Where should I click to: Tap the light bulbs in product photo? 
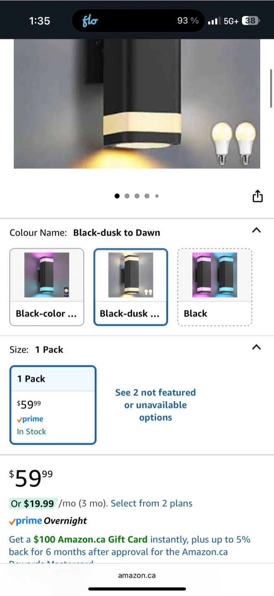point(234,143)
